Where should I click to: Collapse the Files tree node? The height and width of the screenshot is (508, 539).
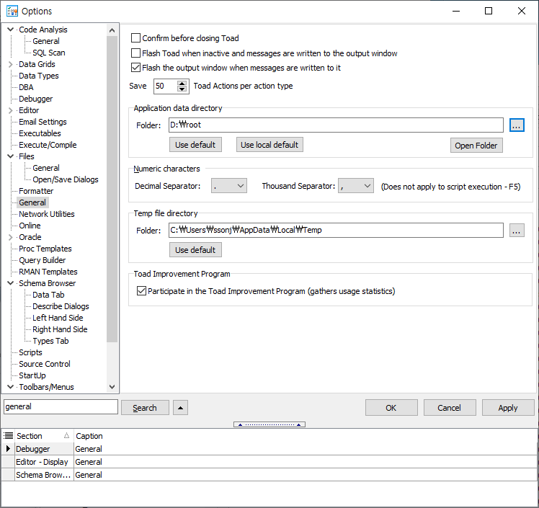click(x=11, y=156)
